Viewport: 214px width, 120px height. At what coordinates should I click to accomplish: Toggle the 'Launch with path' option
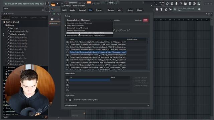click(140, 78)
